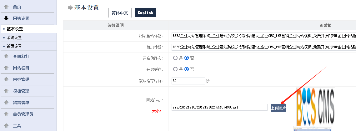The image size is (356, 131).
Task: Click the arrow icon beside 模板管理
Action: pos(6,91)
